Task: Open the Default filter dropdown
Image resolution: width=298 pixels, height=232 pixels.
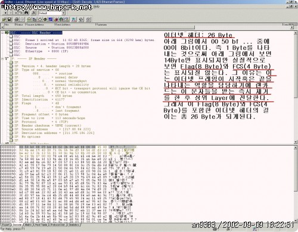Action: tap(63, 13)
